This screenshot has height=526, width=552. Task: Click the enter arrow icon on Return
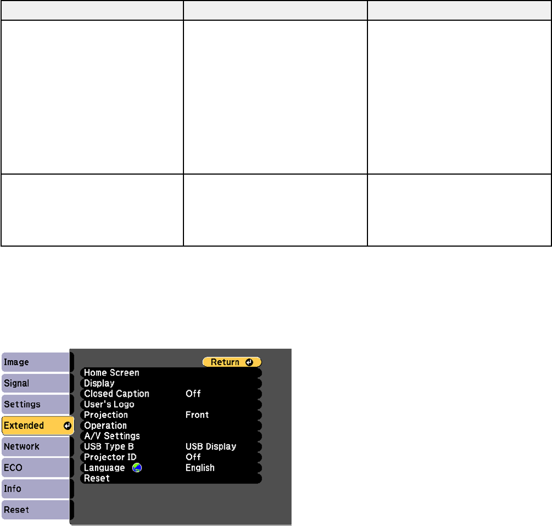tap(249, 362)
